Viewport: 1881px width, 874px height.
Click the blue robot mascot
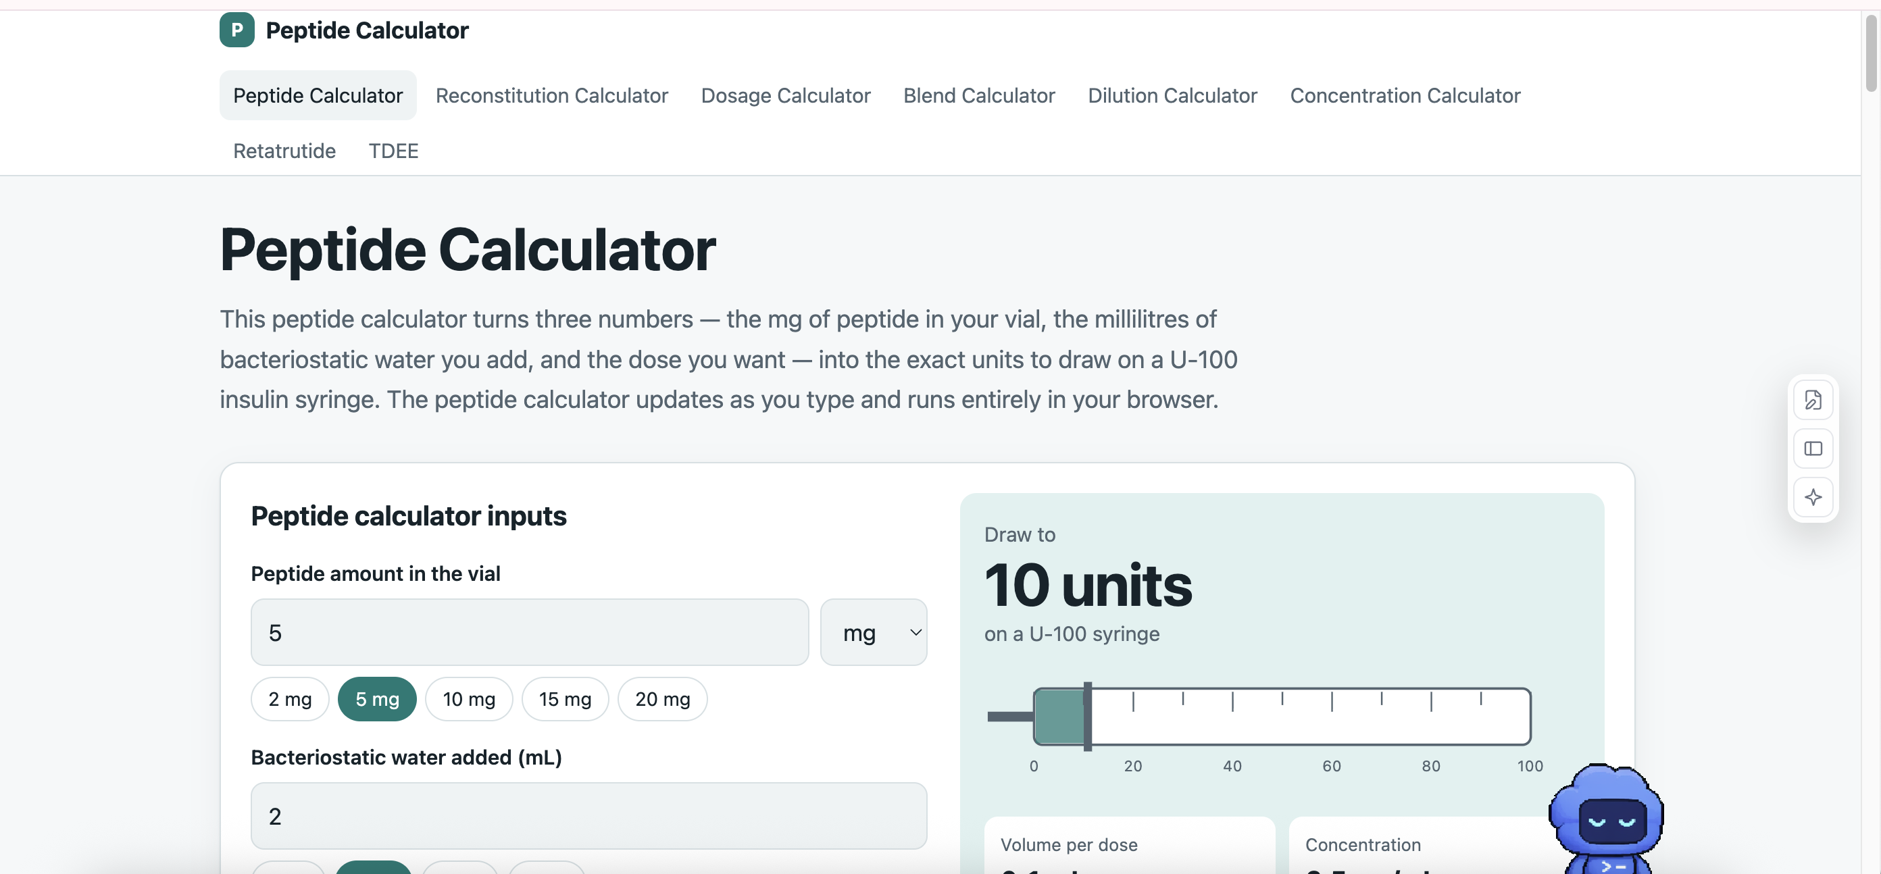[1607, 819]
